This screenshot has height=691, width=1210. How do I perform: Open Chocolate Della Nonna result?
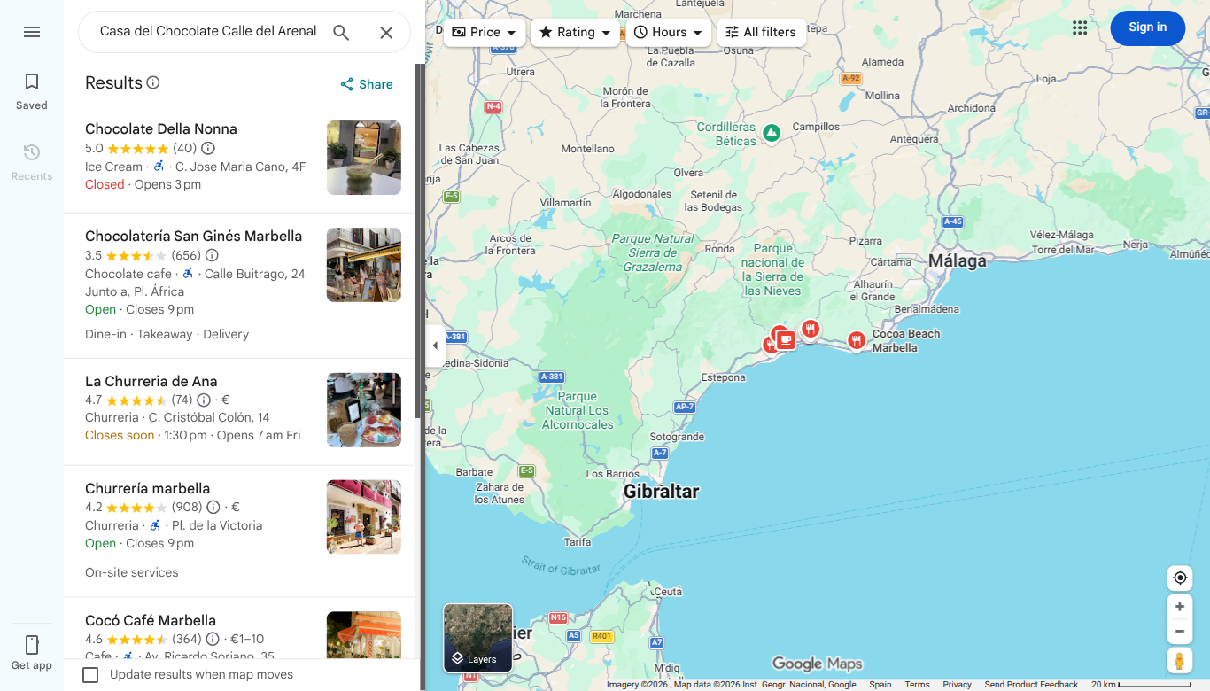(x=239, y=158)
